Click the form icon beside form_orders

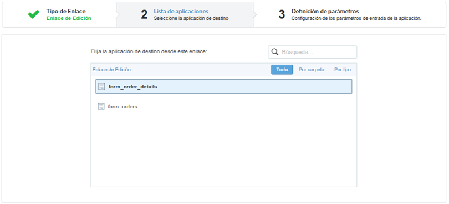pyautogui.click(x=101, y=107)
